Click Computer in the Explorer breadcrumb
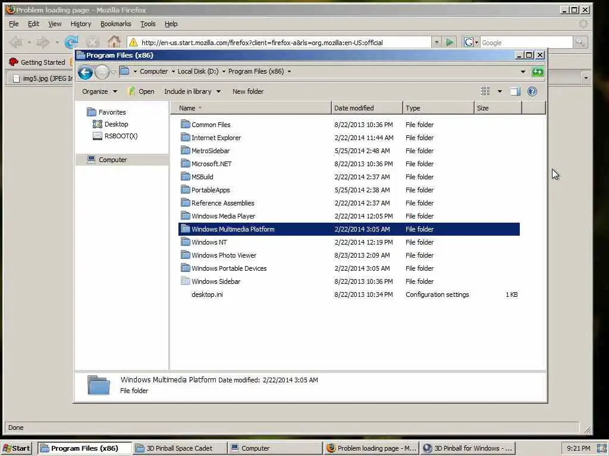The width and height of the screenshot is (609, 456). point(154,71)
